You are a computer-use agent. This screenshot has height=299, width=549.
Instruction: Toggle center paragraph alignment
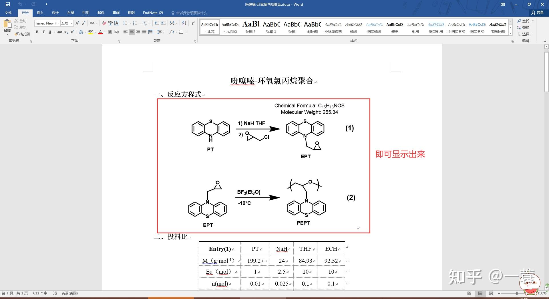coord(131,32)
